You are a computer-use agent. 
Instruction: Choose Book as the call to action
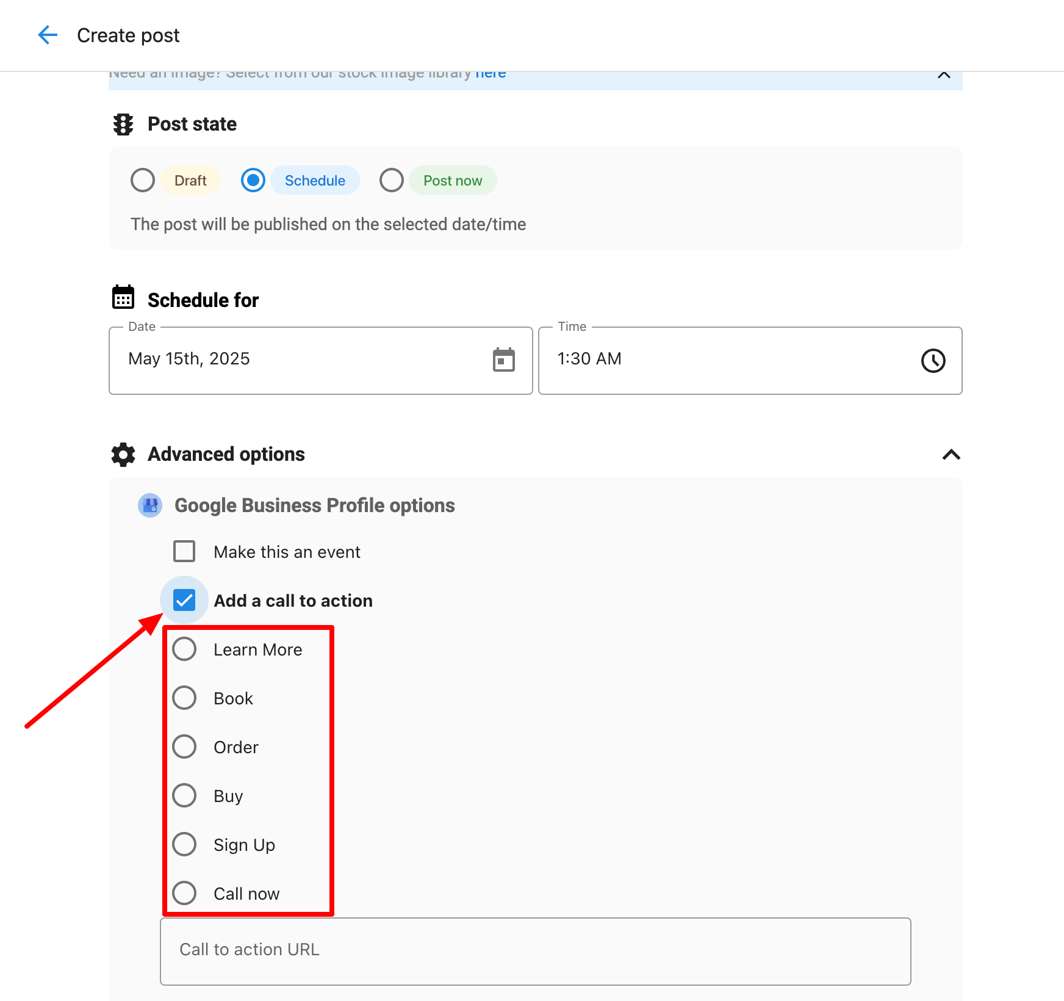[184, 698]
